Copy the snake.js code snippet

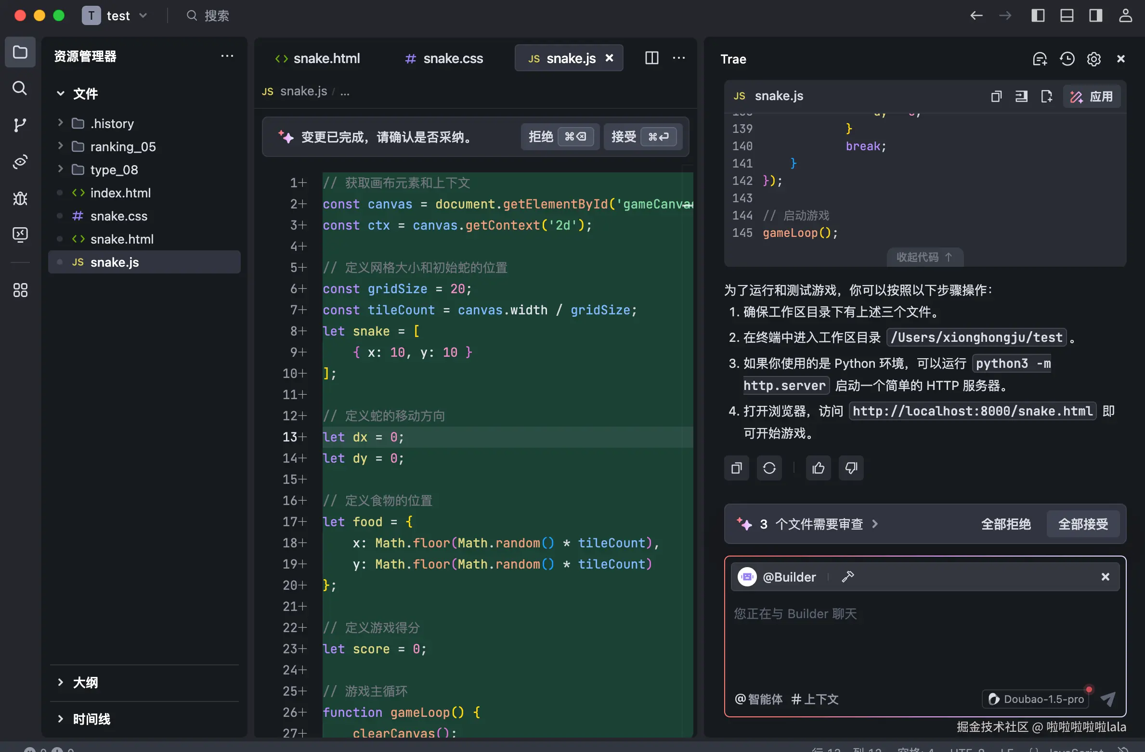(x=996, y=96)
